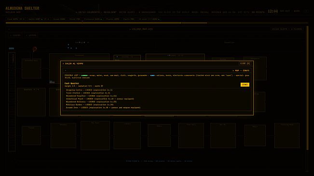Select the East Quarter zone title
Screen dimensions: 314x176
72,83
